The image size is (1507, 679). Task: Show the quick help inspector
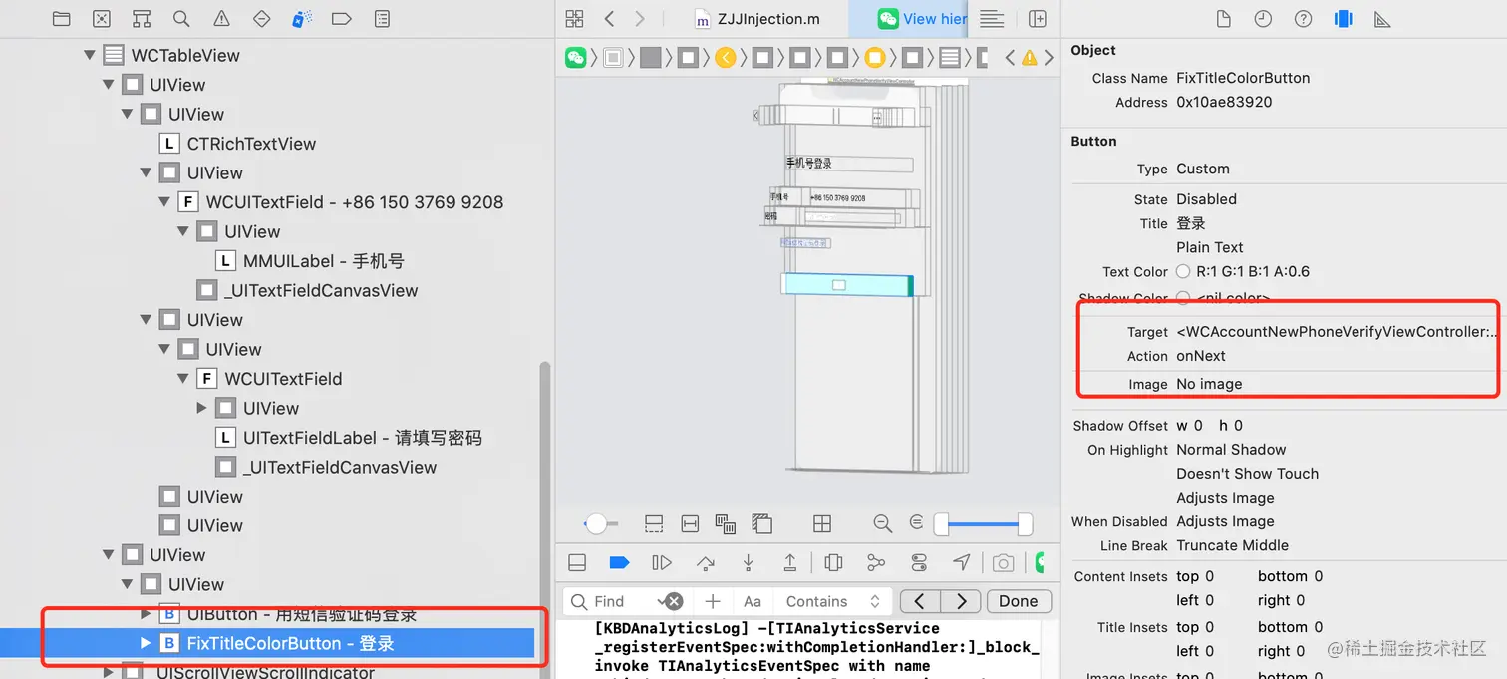[x=1303, y=19]
